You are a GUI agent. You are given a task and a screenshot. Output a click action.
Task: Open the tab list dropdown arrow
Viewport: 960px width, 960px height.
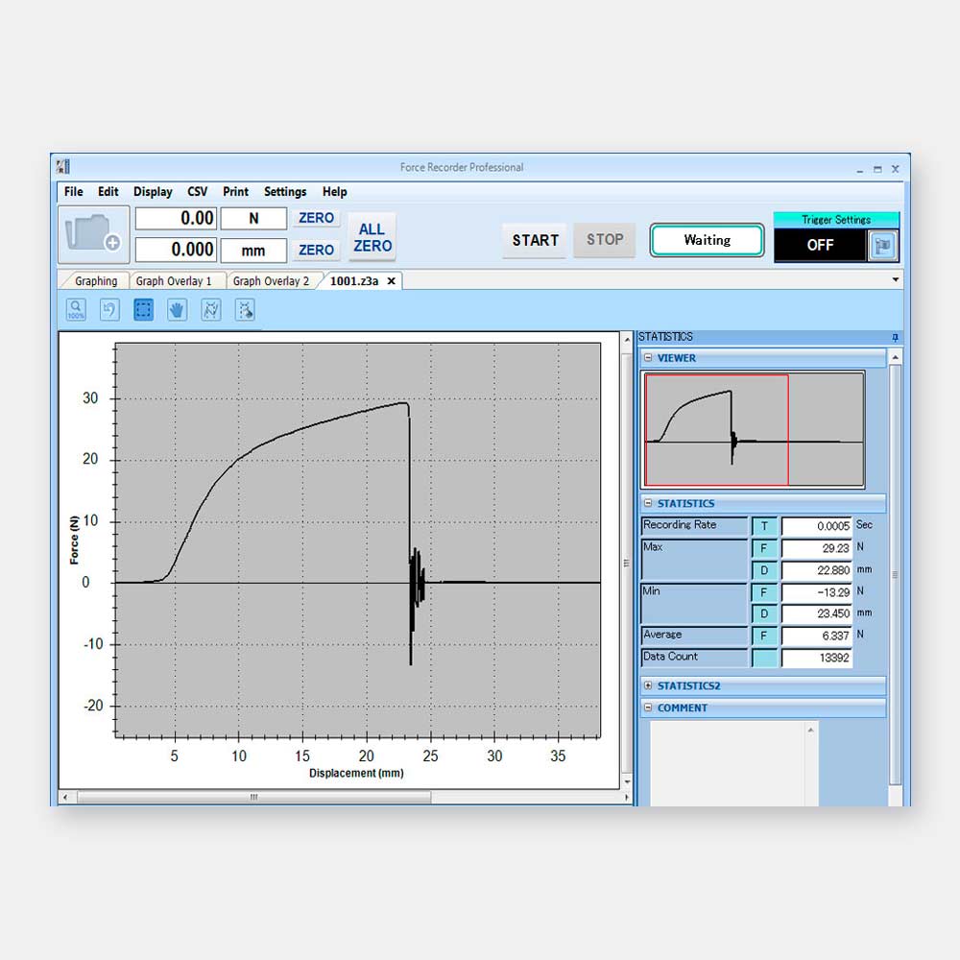tap(896, 280)
